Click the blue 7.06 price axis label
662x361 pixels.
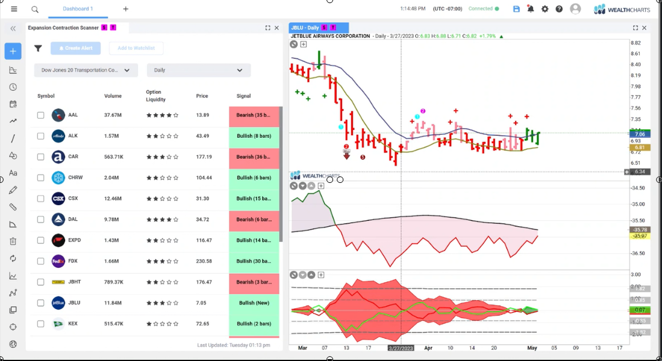tap(640, 134)
